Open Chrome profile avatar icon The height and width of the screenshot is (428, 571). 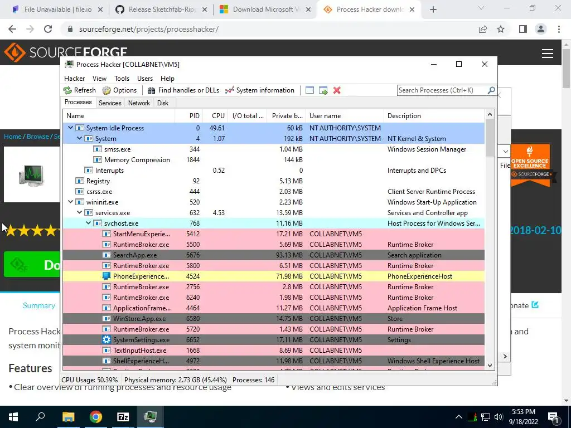click(x=541, y=29)
